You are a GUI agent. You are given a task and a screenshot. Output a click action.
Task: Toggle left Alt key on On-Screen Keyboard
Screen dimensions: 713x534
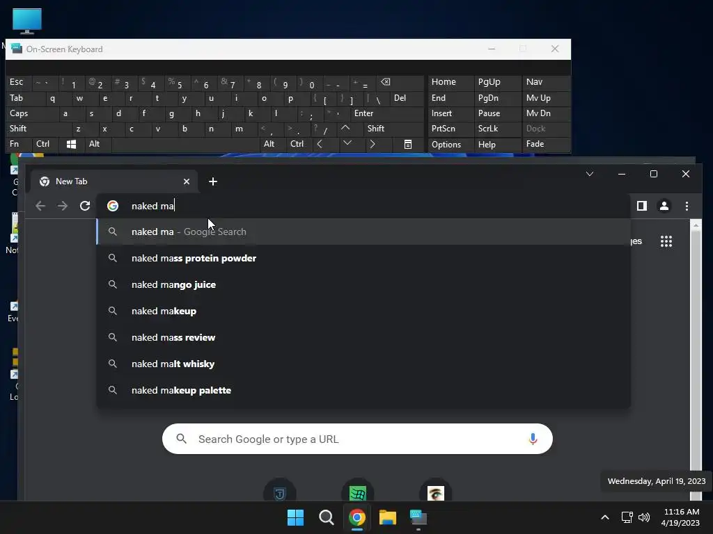pos(97,144)
